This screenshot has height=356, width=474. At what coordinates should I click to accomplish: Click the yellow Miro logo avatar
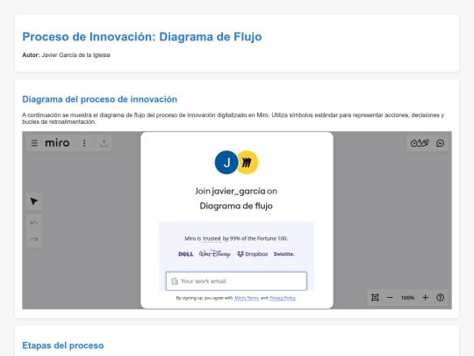248,163
